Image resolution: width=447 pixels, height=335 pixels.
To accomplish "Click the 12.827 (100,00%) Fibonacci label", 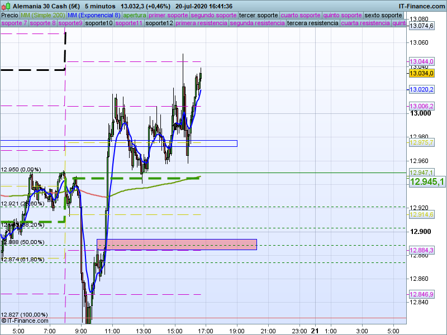I will pos(24,314).
